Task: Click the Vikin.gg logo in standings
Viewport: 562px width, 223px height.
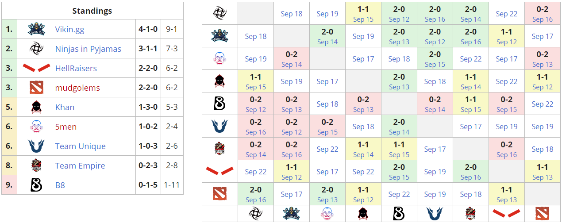Action: coord(36,29)
